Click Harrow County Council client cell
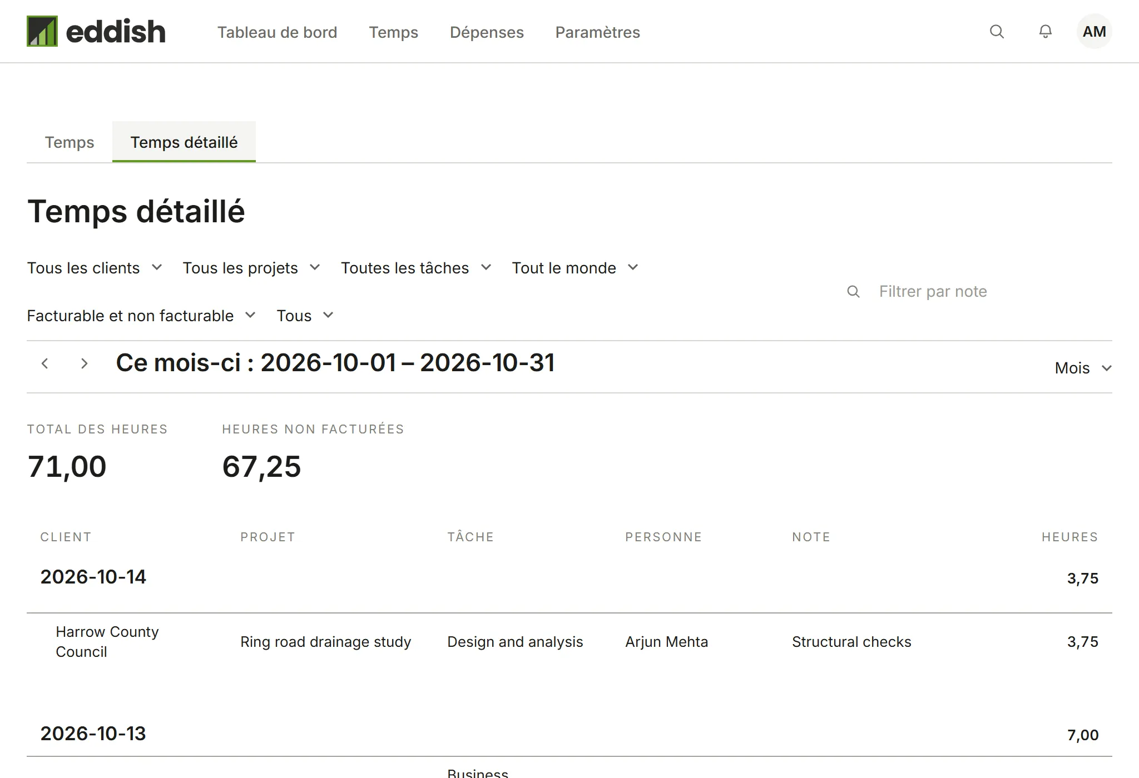The image size is (1139, 778). click(107, 642)
